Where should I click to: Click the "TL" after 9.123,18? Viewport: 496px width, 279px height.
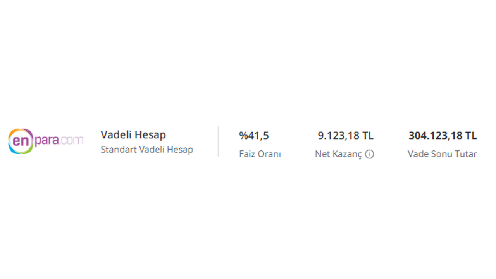(368, 136)
